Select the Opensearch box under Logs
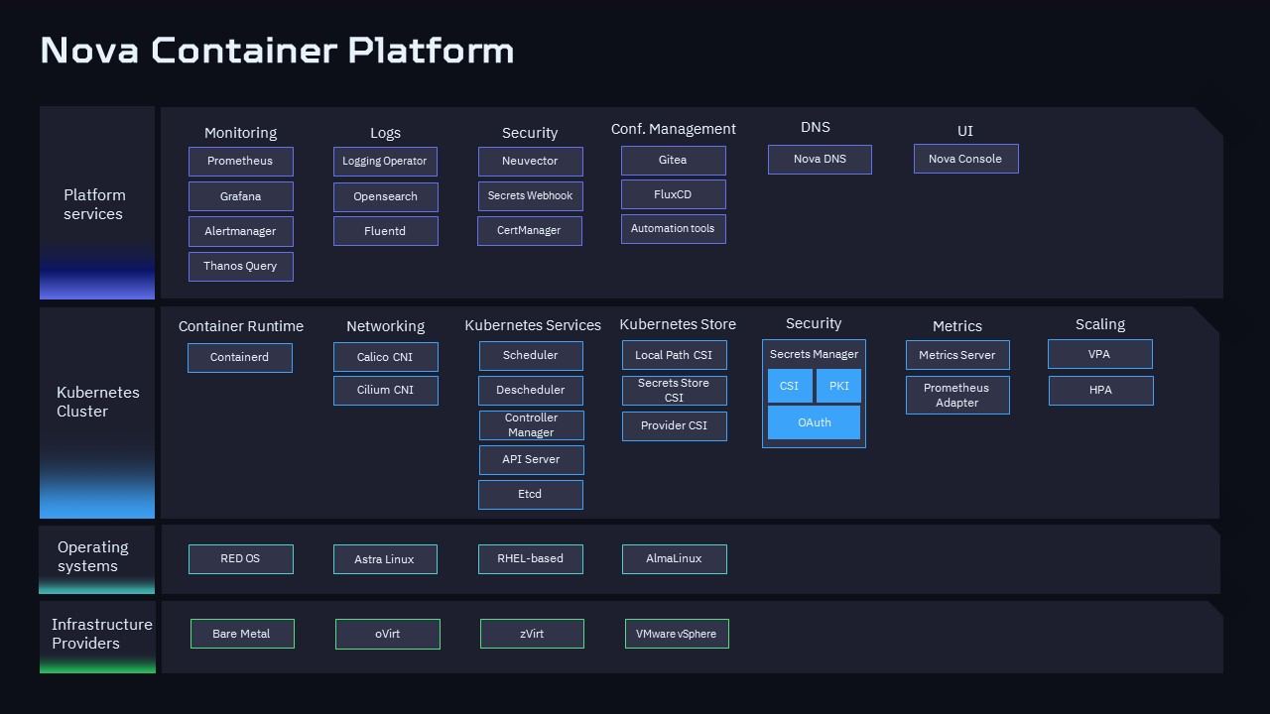This screenshot has height=714, width=1270. [x=385, y=196]
